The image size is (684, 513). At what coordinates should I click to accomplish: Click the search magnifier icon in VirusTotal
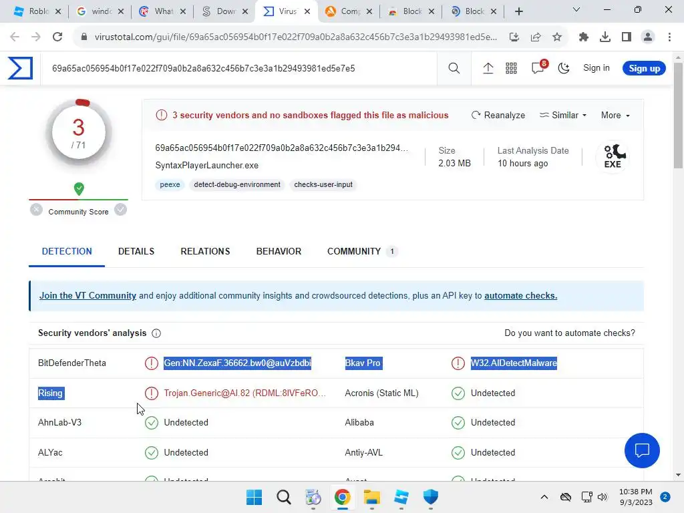coord(454,68)
